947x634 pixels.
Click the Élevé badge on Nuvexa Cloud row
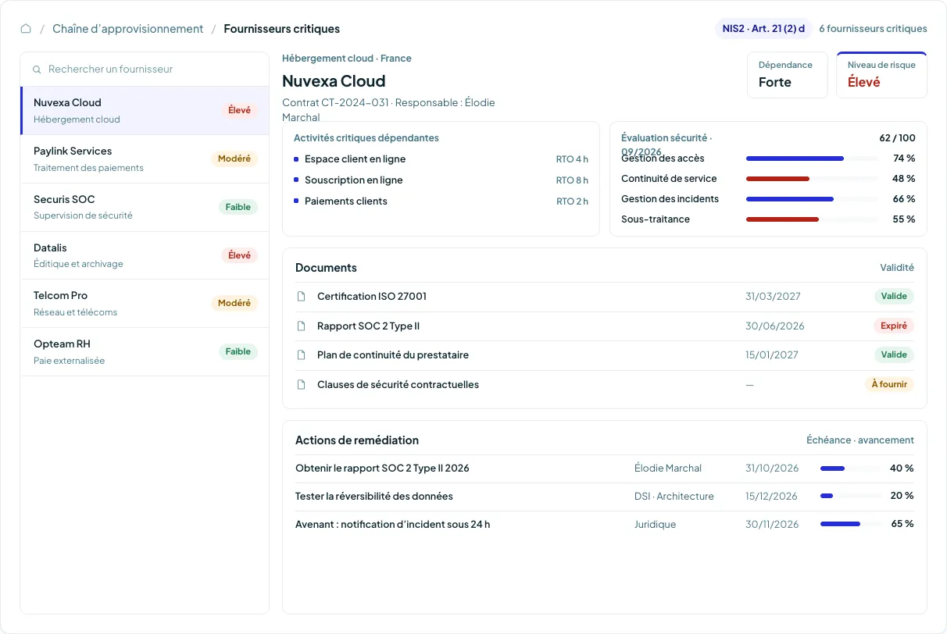[x=239, y=111]
